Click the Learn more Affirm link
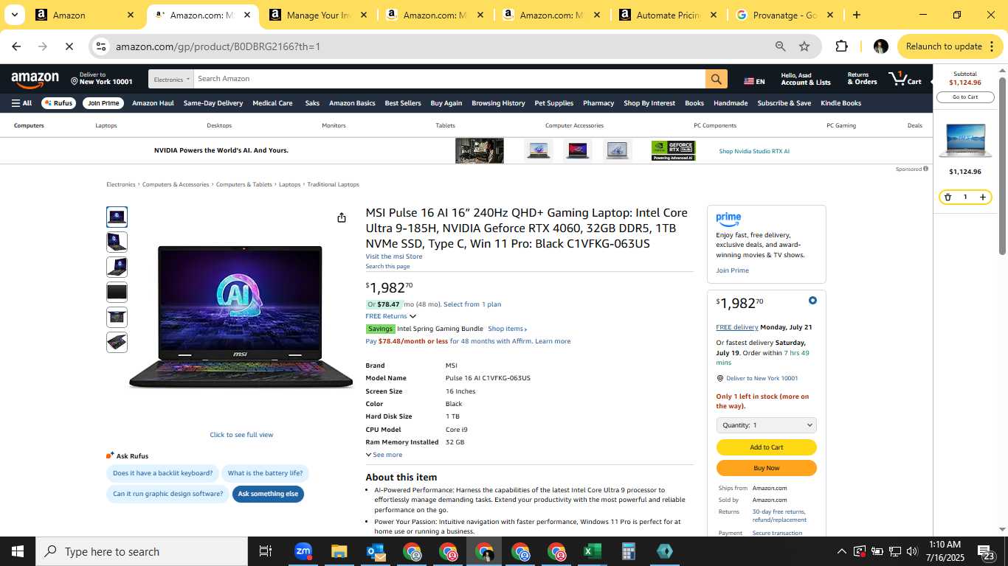 (553, 341)
